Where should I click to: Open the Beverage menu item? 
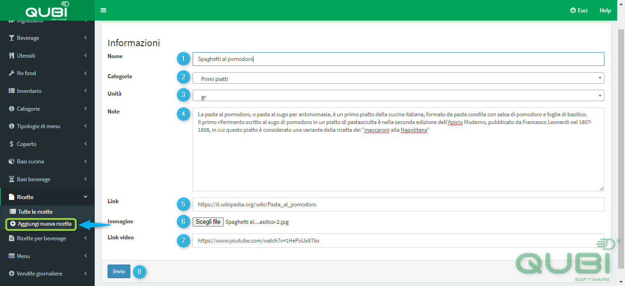coord(47,38)
